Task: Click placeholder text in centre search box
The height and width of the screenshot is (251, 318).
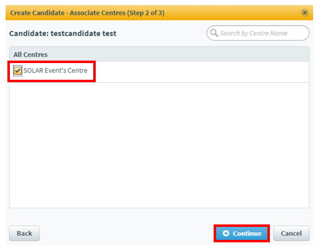Action: click(x=254, y=33)
